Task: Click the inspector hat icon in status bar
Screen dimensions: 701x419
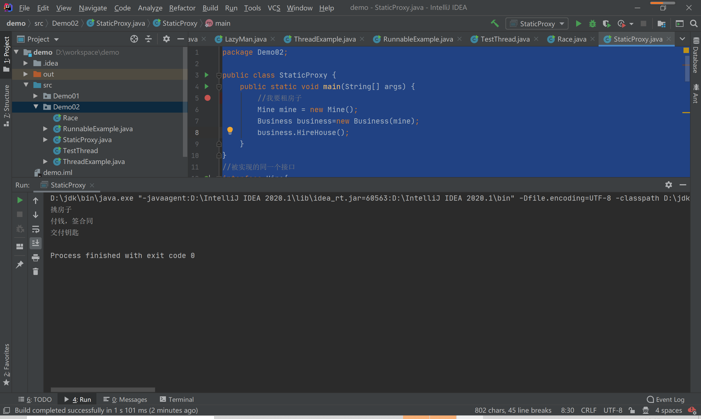Action: click(x=645, y=410)
